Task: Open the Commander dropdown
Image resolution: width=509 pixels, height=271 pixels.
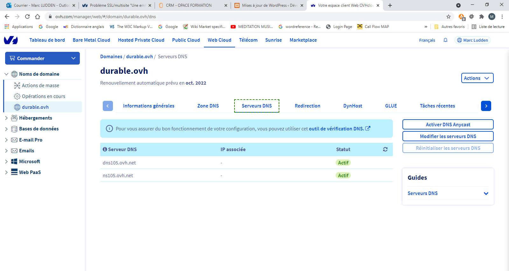Action: 42,58
